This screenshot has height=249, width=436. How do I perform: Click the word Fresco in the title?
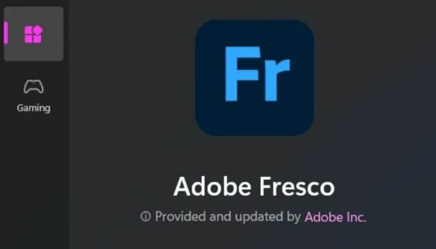[x=297, y=187]
